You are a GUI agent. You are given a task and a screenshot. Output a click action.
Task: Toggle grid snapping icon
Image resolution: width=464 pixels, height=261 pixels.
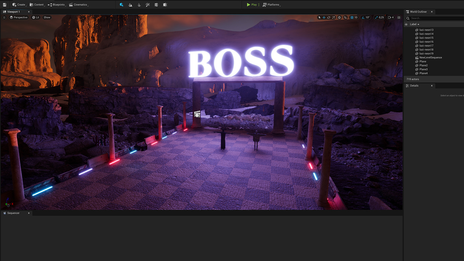click(352, 18)
